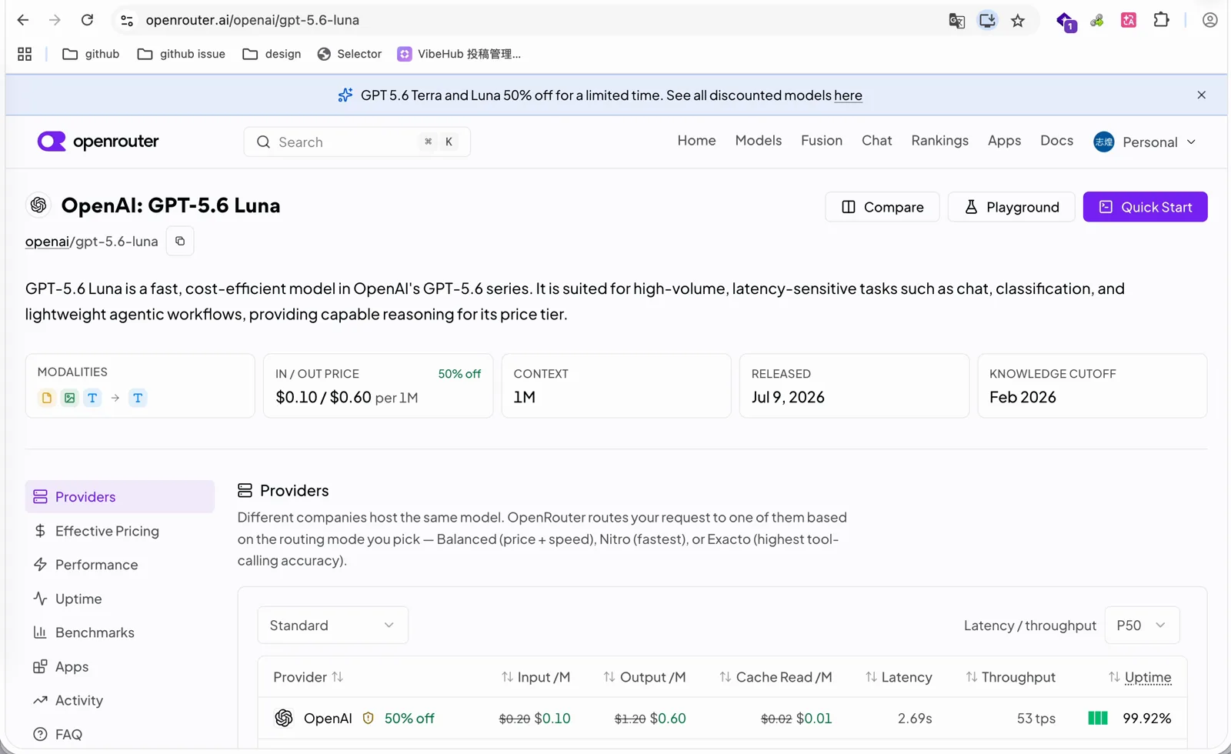The width and height of the screenshot is (1231, 754).
Task: Select Effective Pricing in the sidebar
Action: click(x=120, y=531)
